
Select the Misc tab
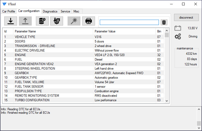76,11
